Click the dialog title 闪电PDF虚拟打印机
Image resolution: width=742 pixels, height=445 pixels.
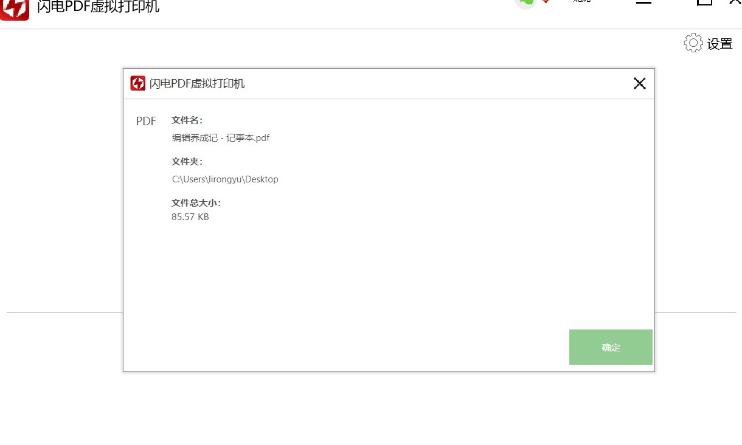[x=196, y=83]
